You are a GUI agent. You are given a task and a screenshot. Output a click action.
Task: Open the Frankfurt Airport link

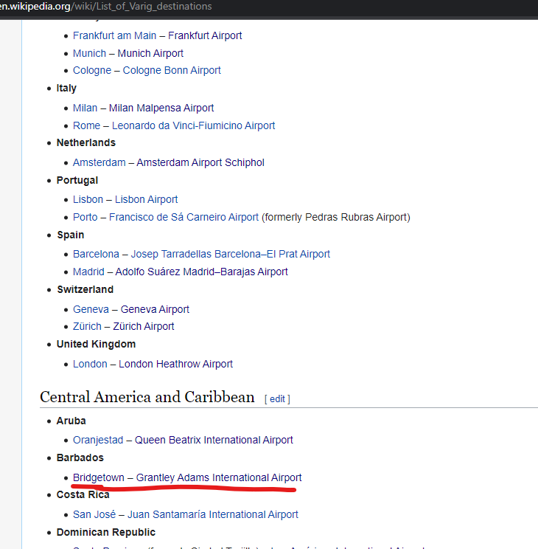point(205,35)
